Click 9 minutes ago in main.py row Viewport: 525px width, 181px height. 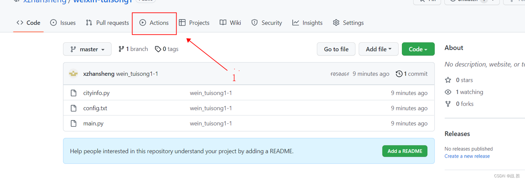point(409,123)
